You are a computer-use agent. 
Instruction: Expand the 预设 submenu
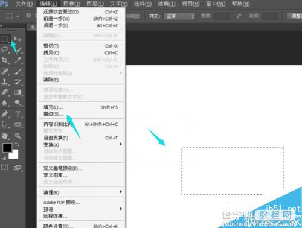tap(81, 209)
